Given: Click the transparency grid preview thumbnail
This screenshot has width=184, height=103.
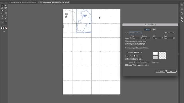Looking at the screenshot, I should [162, 55].
